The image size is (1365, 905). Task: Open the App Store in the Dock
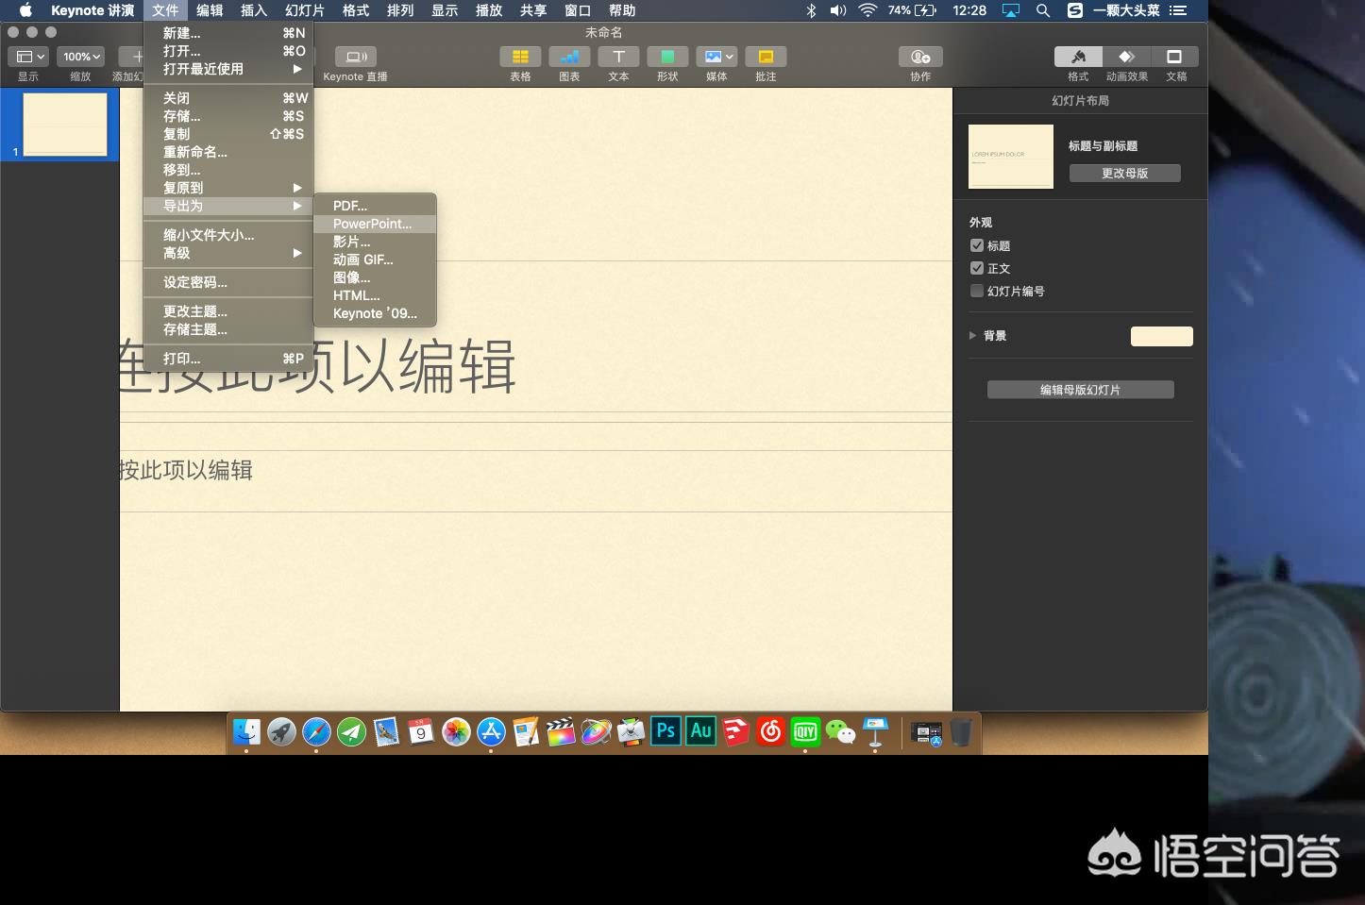point(491,731)
